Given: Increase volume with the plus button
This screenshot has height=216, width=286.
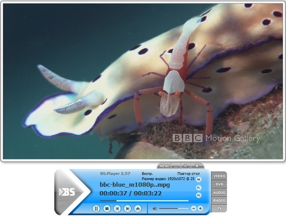Looking at the screenshot, I should (x=200, y=208).
